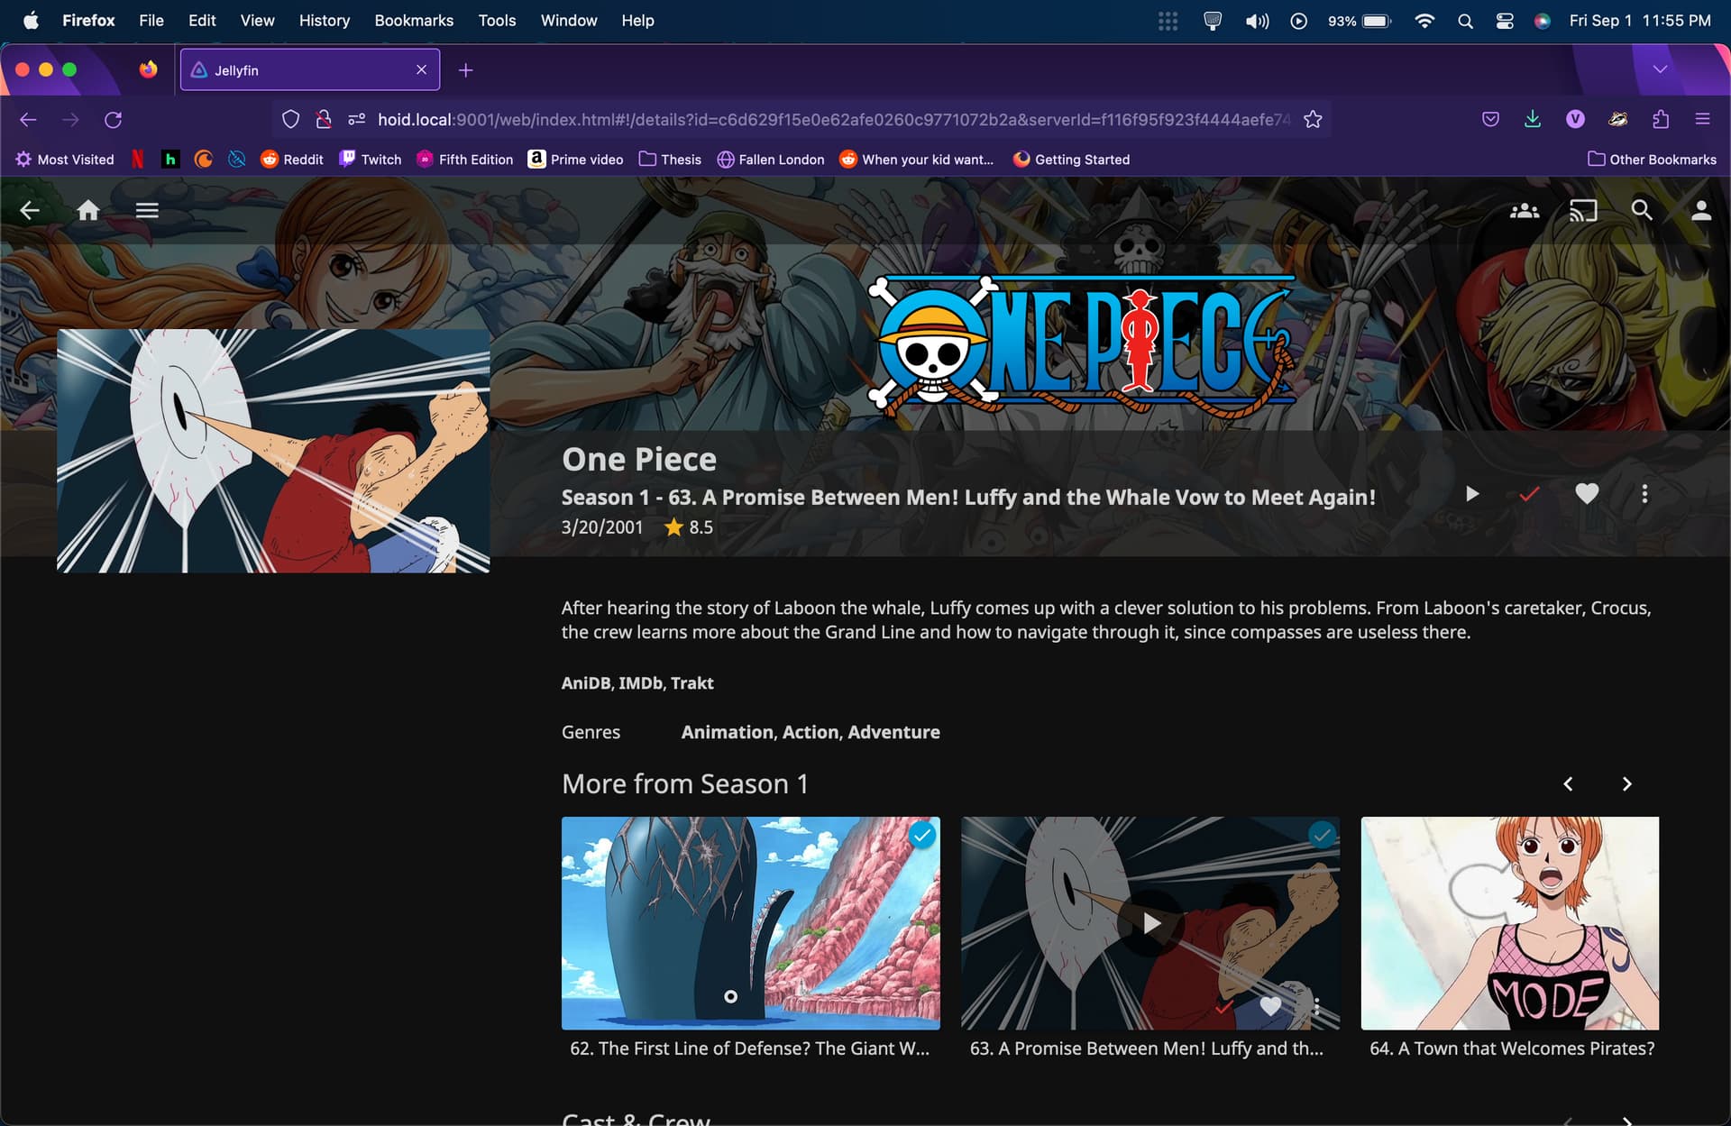Image resolution: width=1731 pixels, height=1126 pixels.
Task: Click the Jellyfin home icon
Action: pos(88,211)
